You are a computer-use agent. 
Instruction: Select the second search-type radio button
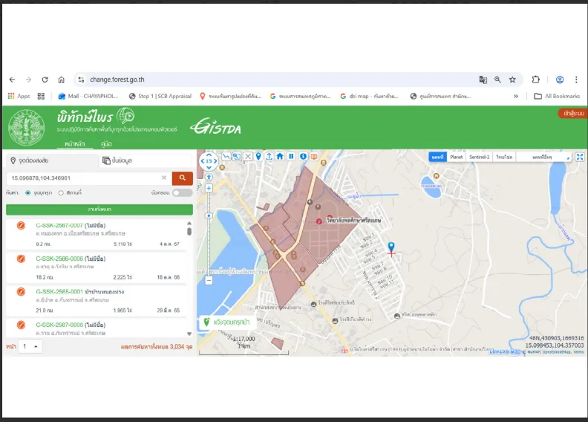point(61,193)
